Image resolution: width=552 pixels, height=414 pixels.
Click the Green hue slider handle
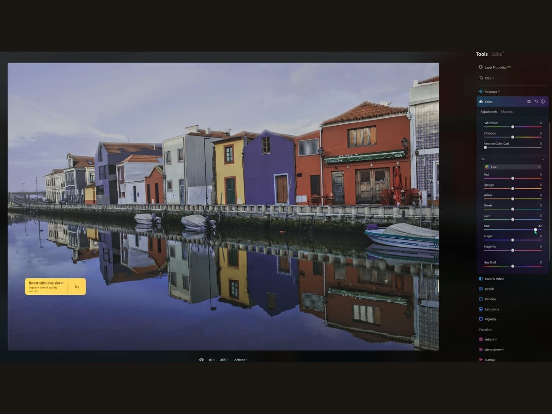point(512,209)
